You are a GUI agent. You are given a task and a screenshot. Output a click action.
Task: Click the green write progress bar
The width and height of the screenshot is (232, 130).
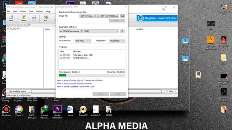pyautogui.click(x=92, y=75)
